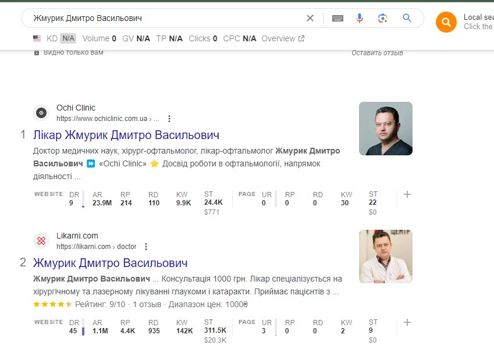Click the Likarni.com favicon
Screen dimensions: 494x356
(41, 241)
